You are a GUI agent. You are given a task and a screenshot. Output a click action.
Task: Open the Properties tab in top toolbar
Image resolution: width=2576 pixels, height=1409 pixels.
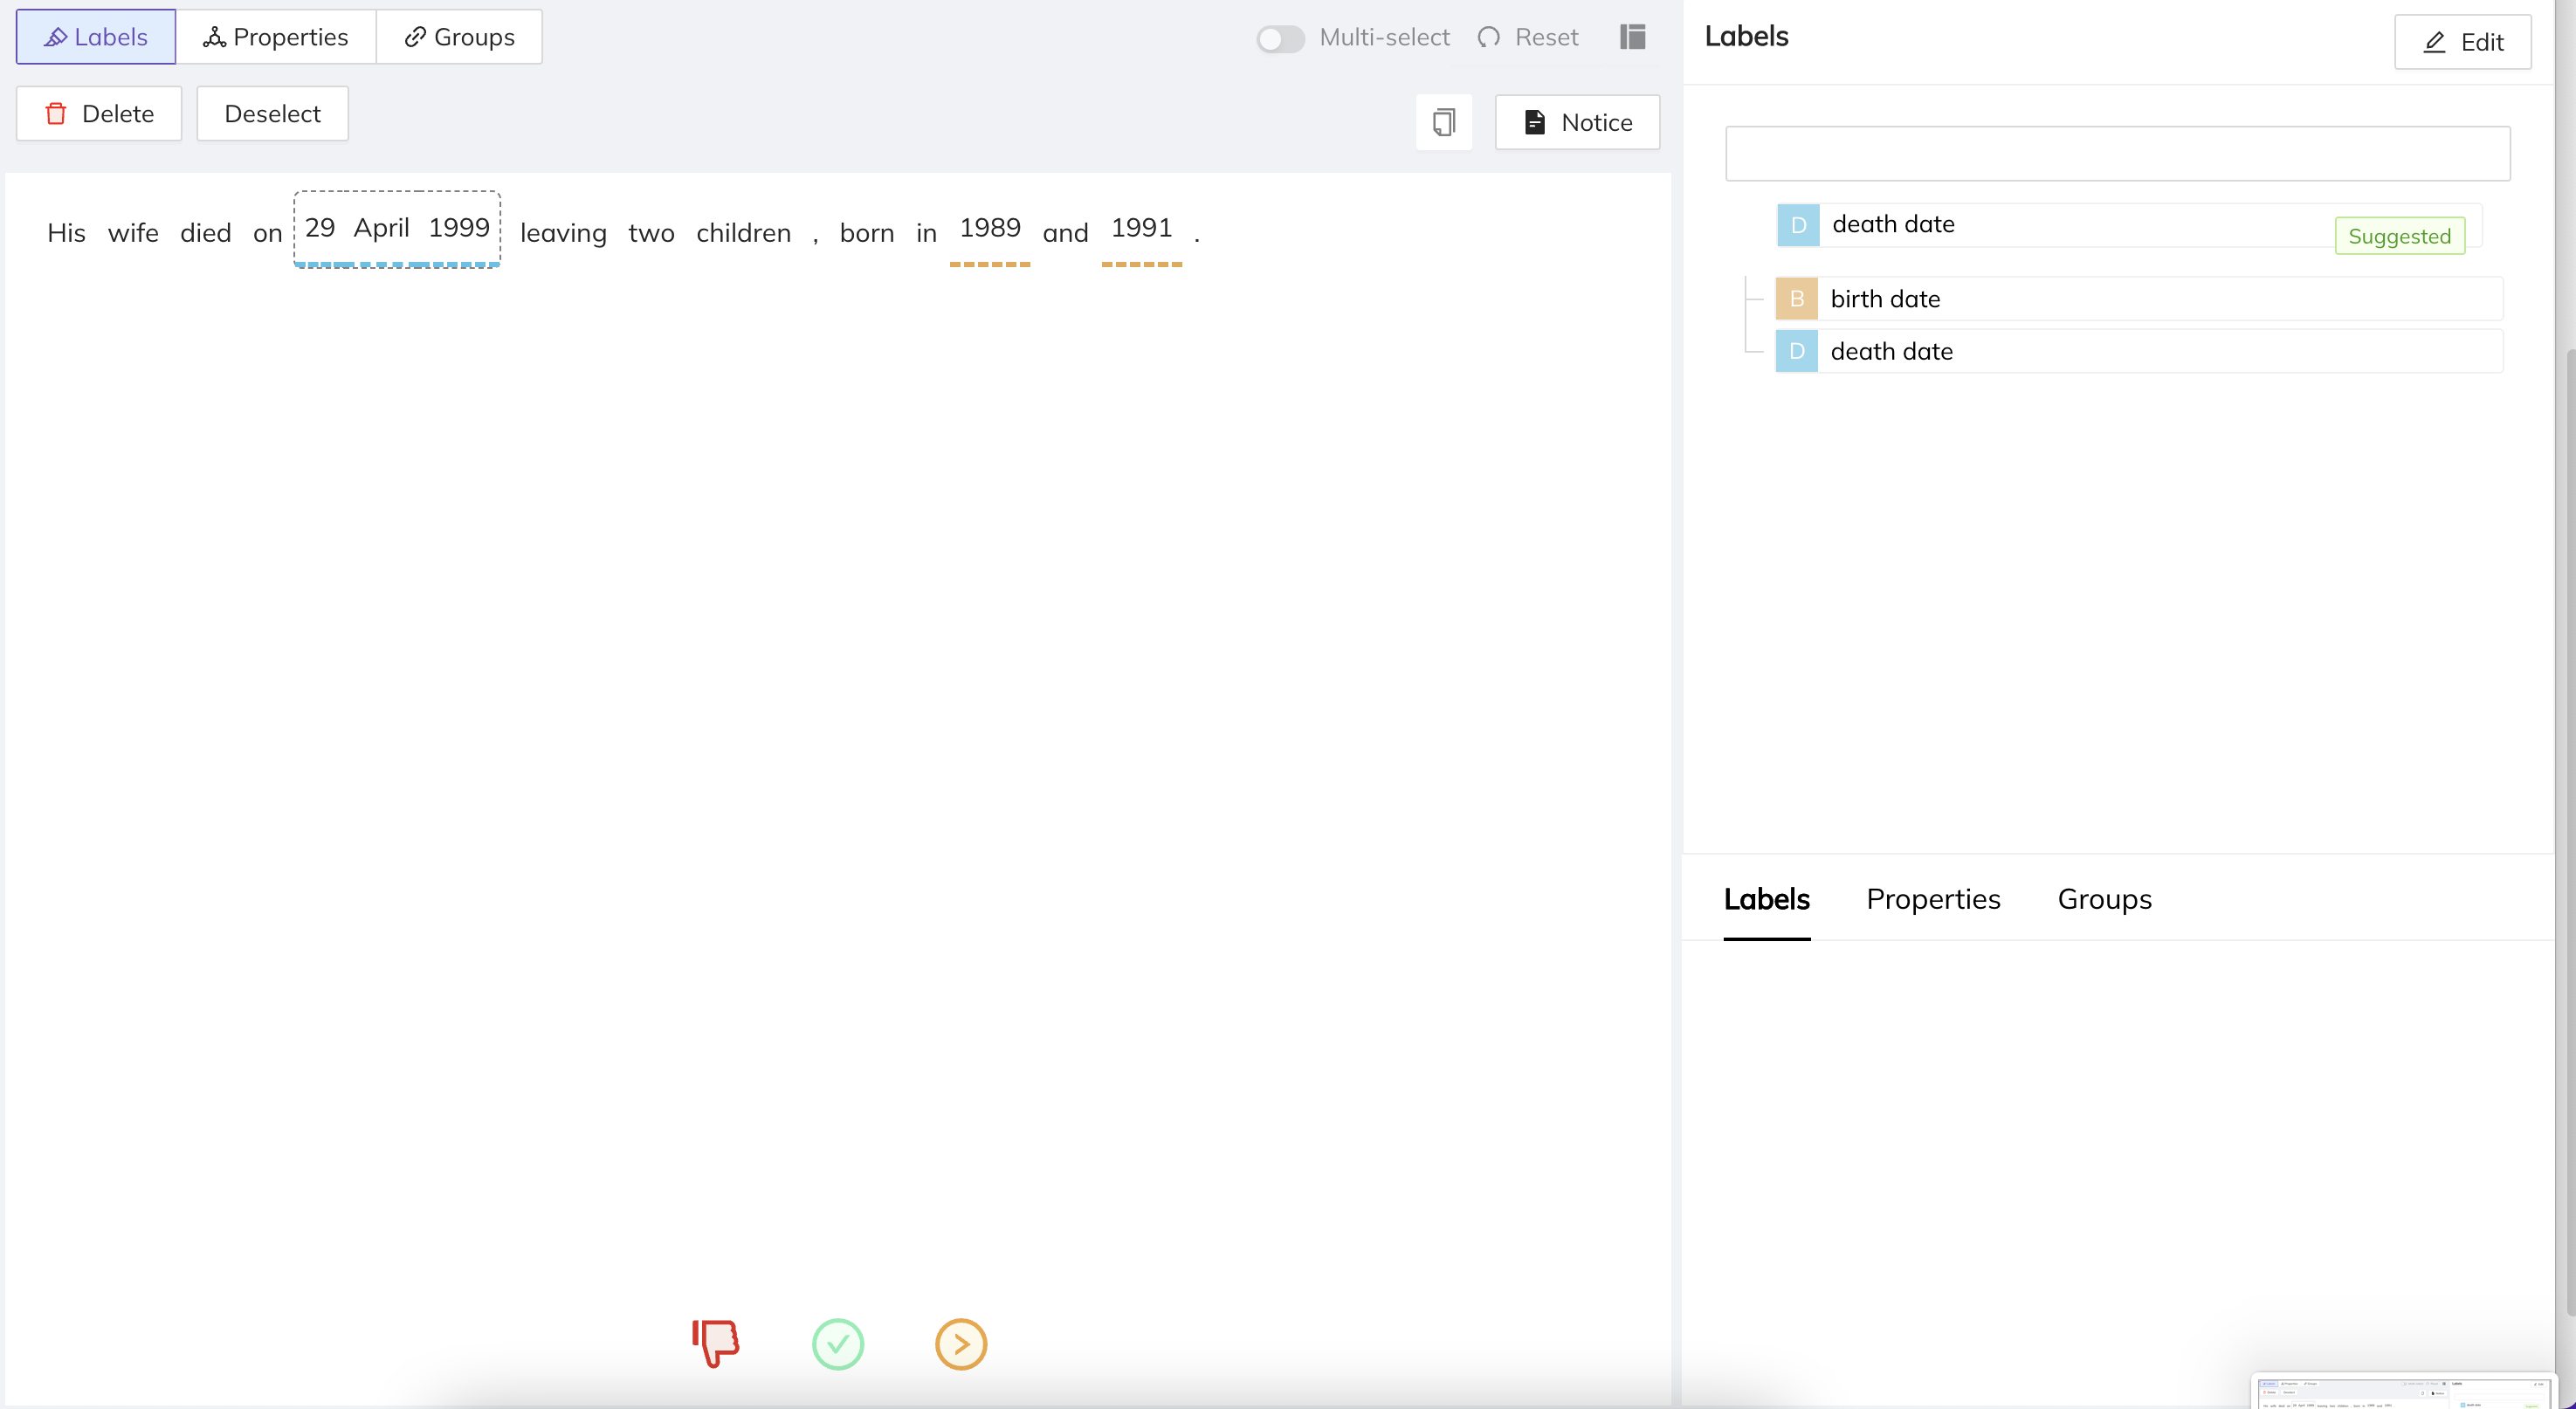pos(276,37)
